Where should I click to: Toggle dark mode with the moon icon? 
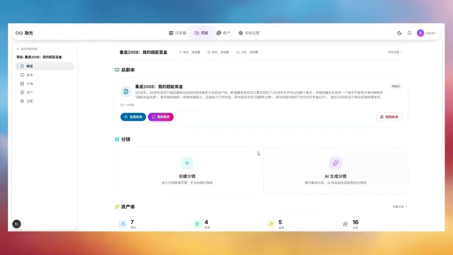(x=399, y=33)
